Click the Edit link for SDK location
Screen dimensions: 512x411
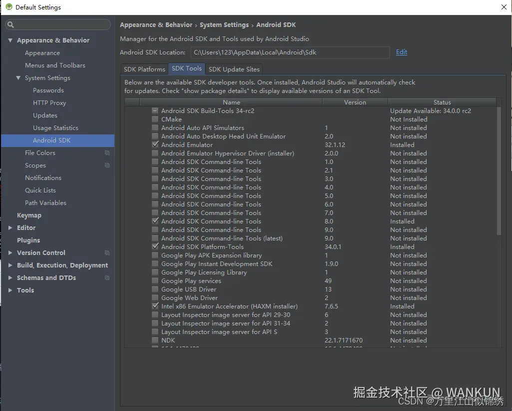click(401, 51)
